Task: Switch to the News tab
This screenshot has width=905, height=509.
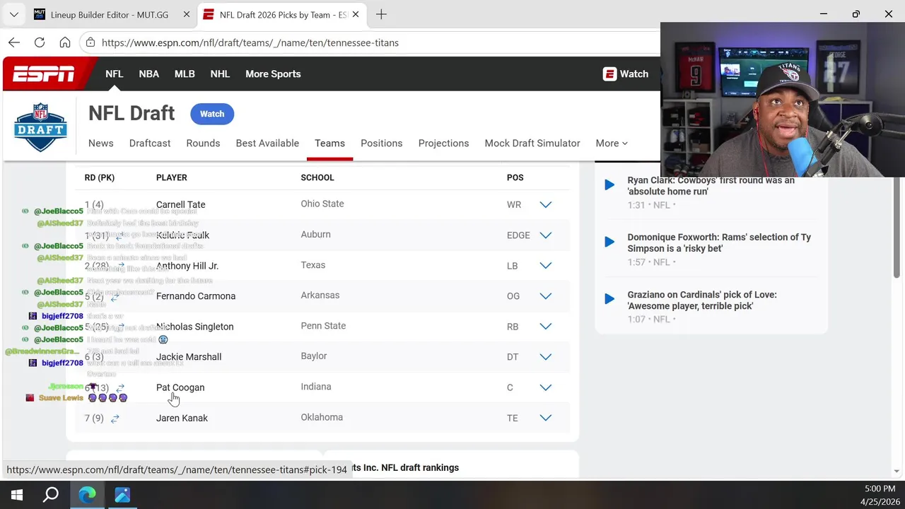Action: 101,143
